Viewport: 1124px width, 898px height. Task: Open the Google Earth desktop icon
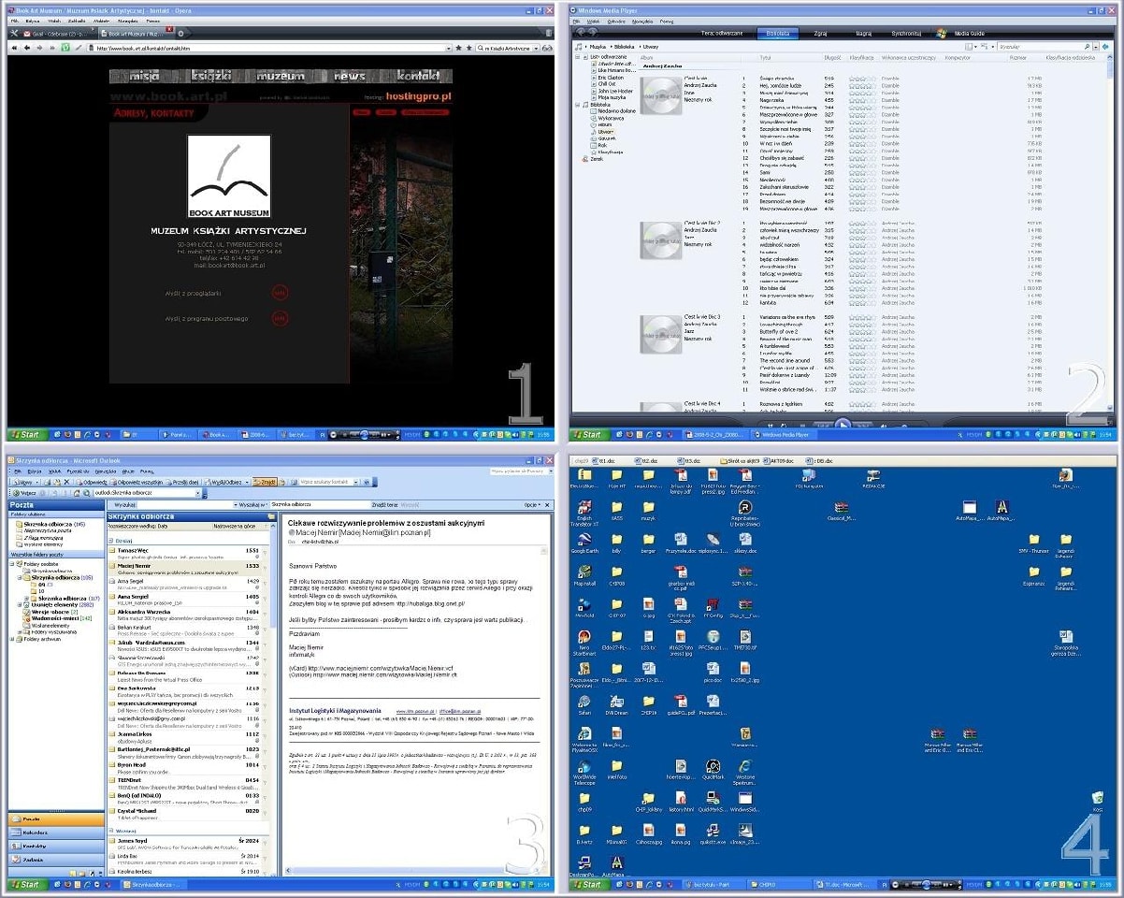pyautogui.click(x=584, y=536)
